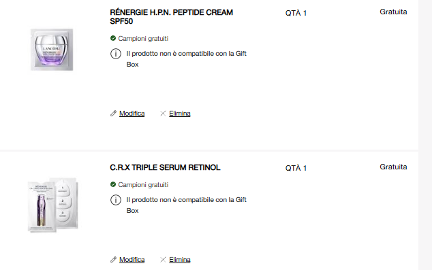Remove C.R.X Triple Serum via Elimina link
432x270 pixels.
tap(180, 260)
